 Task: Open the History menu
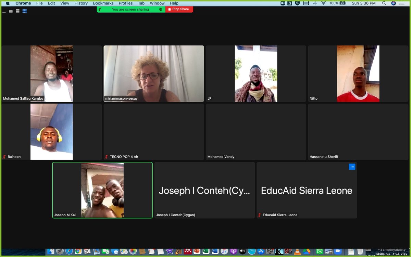[x=81, y=3]
